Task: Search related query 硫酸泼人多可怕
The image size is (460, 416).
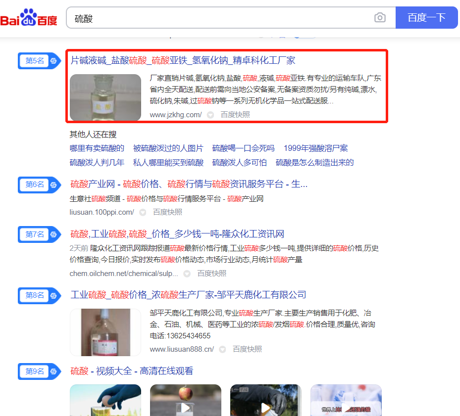Action: pyautogui.click(x=239, y=162)
